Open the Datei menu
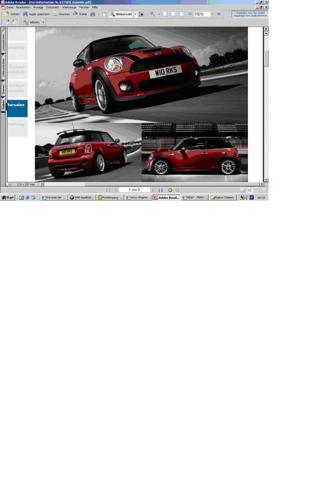The height and width of the screenshot is (494, 330). [10, 7]
